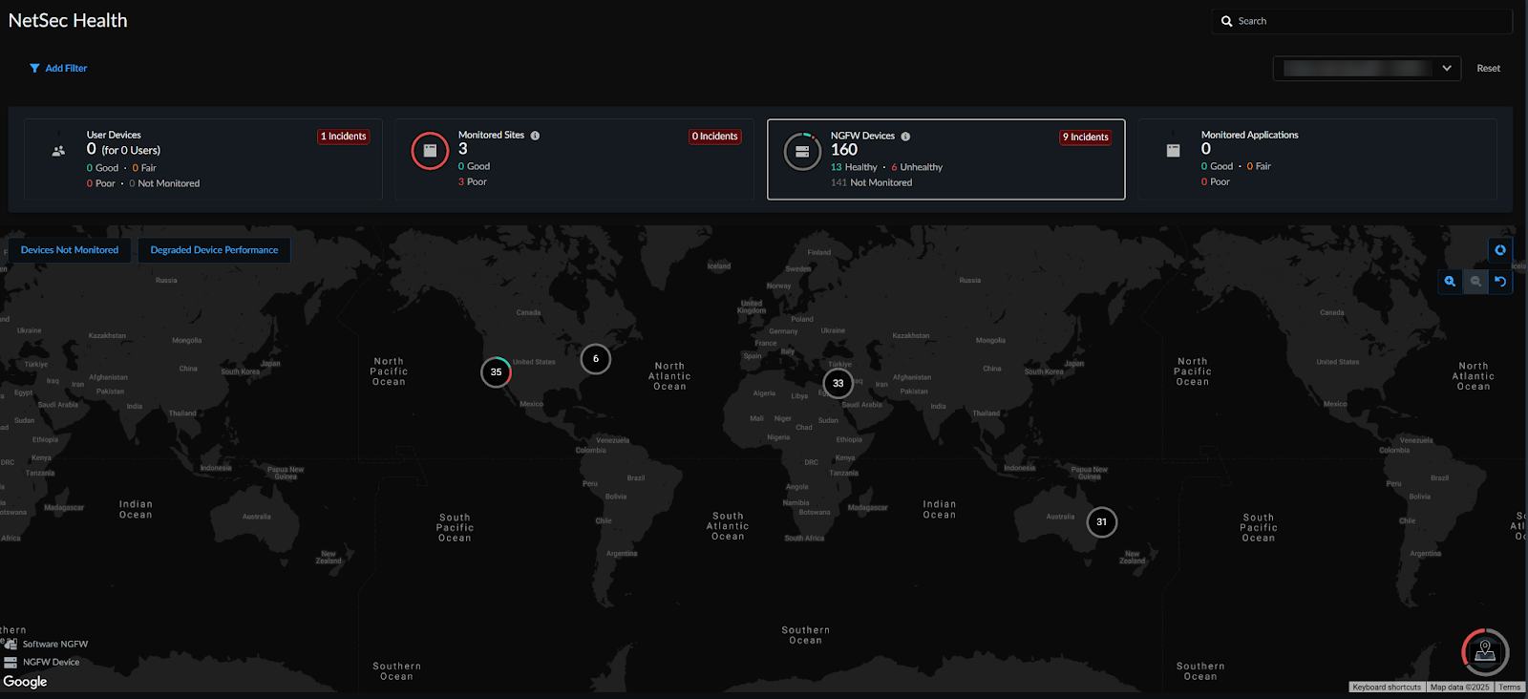Focus the Search input field
The image size is (1528, 699).
click(x=1362, y=21)
